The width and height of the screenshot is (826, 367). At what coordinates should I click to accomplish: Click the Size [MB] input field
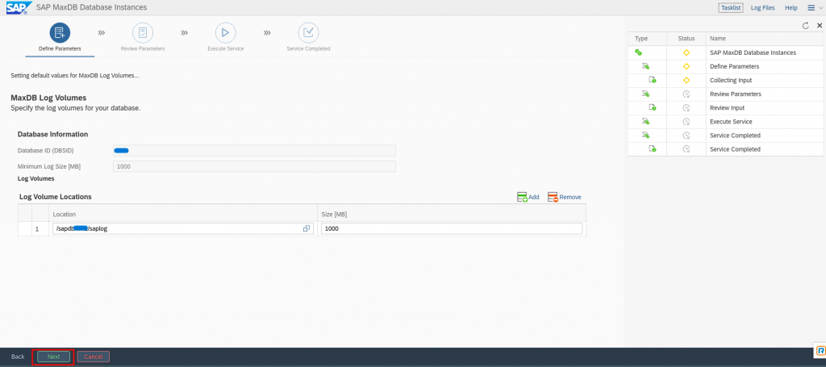(x=451, y=228)
